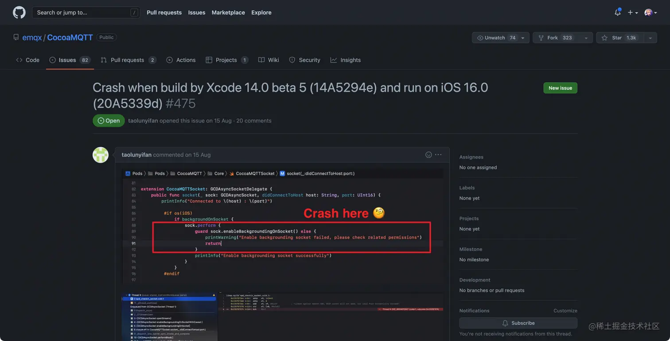Focus the Search or jump to field

coord(86,12)
